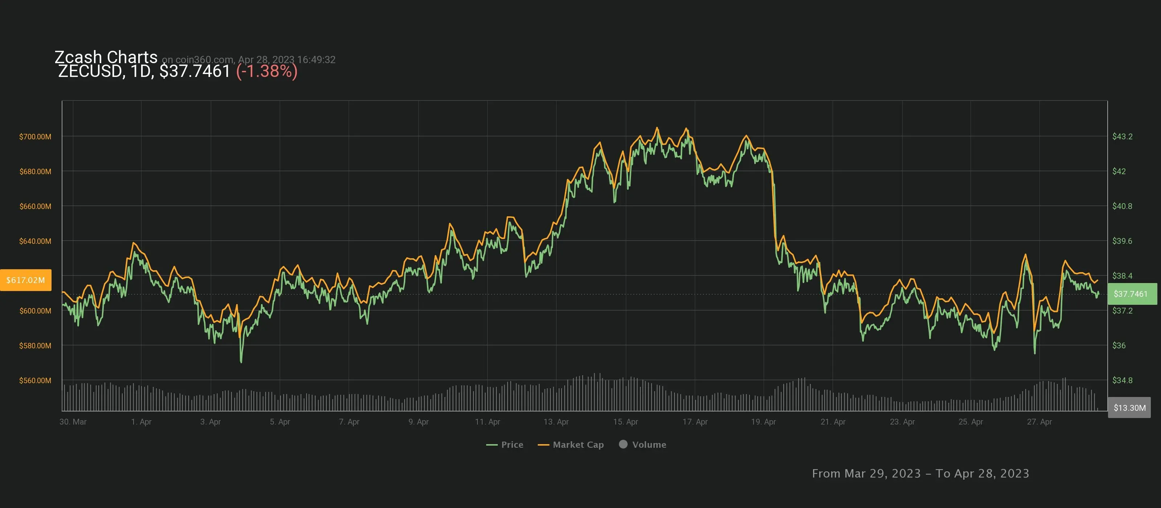This screenshot has height=508, width=1161.
Task: Click the $700.00M axis label
Action: tap(35, 136)
